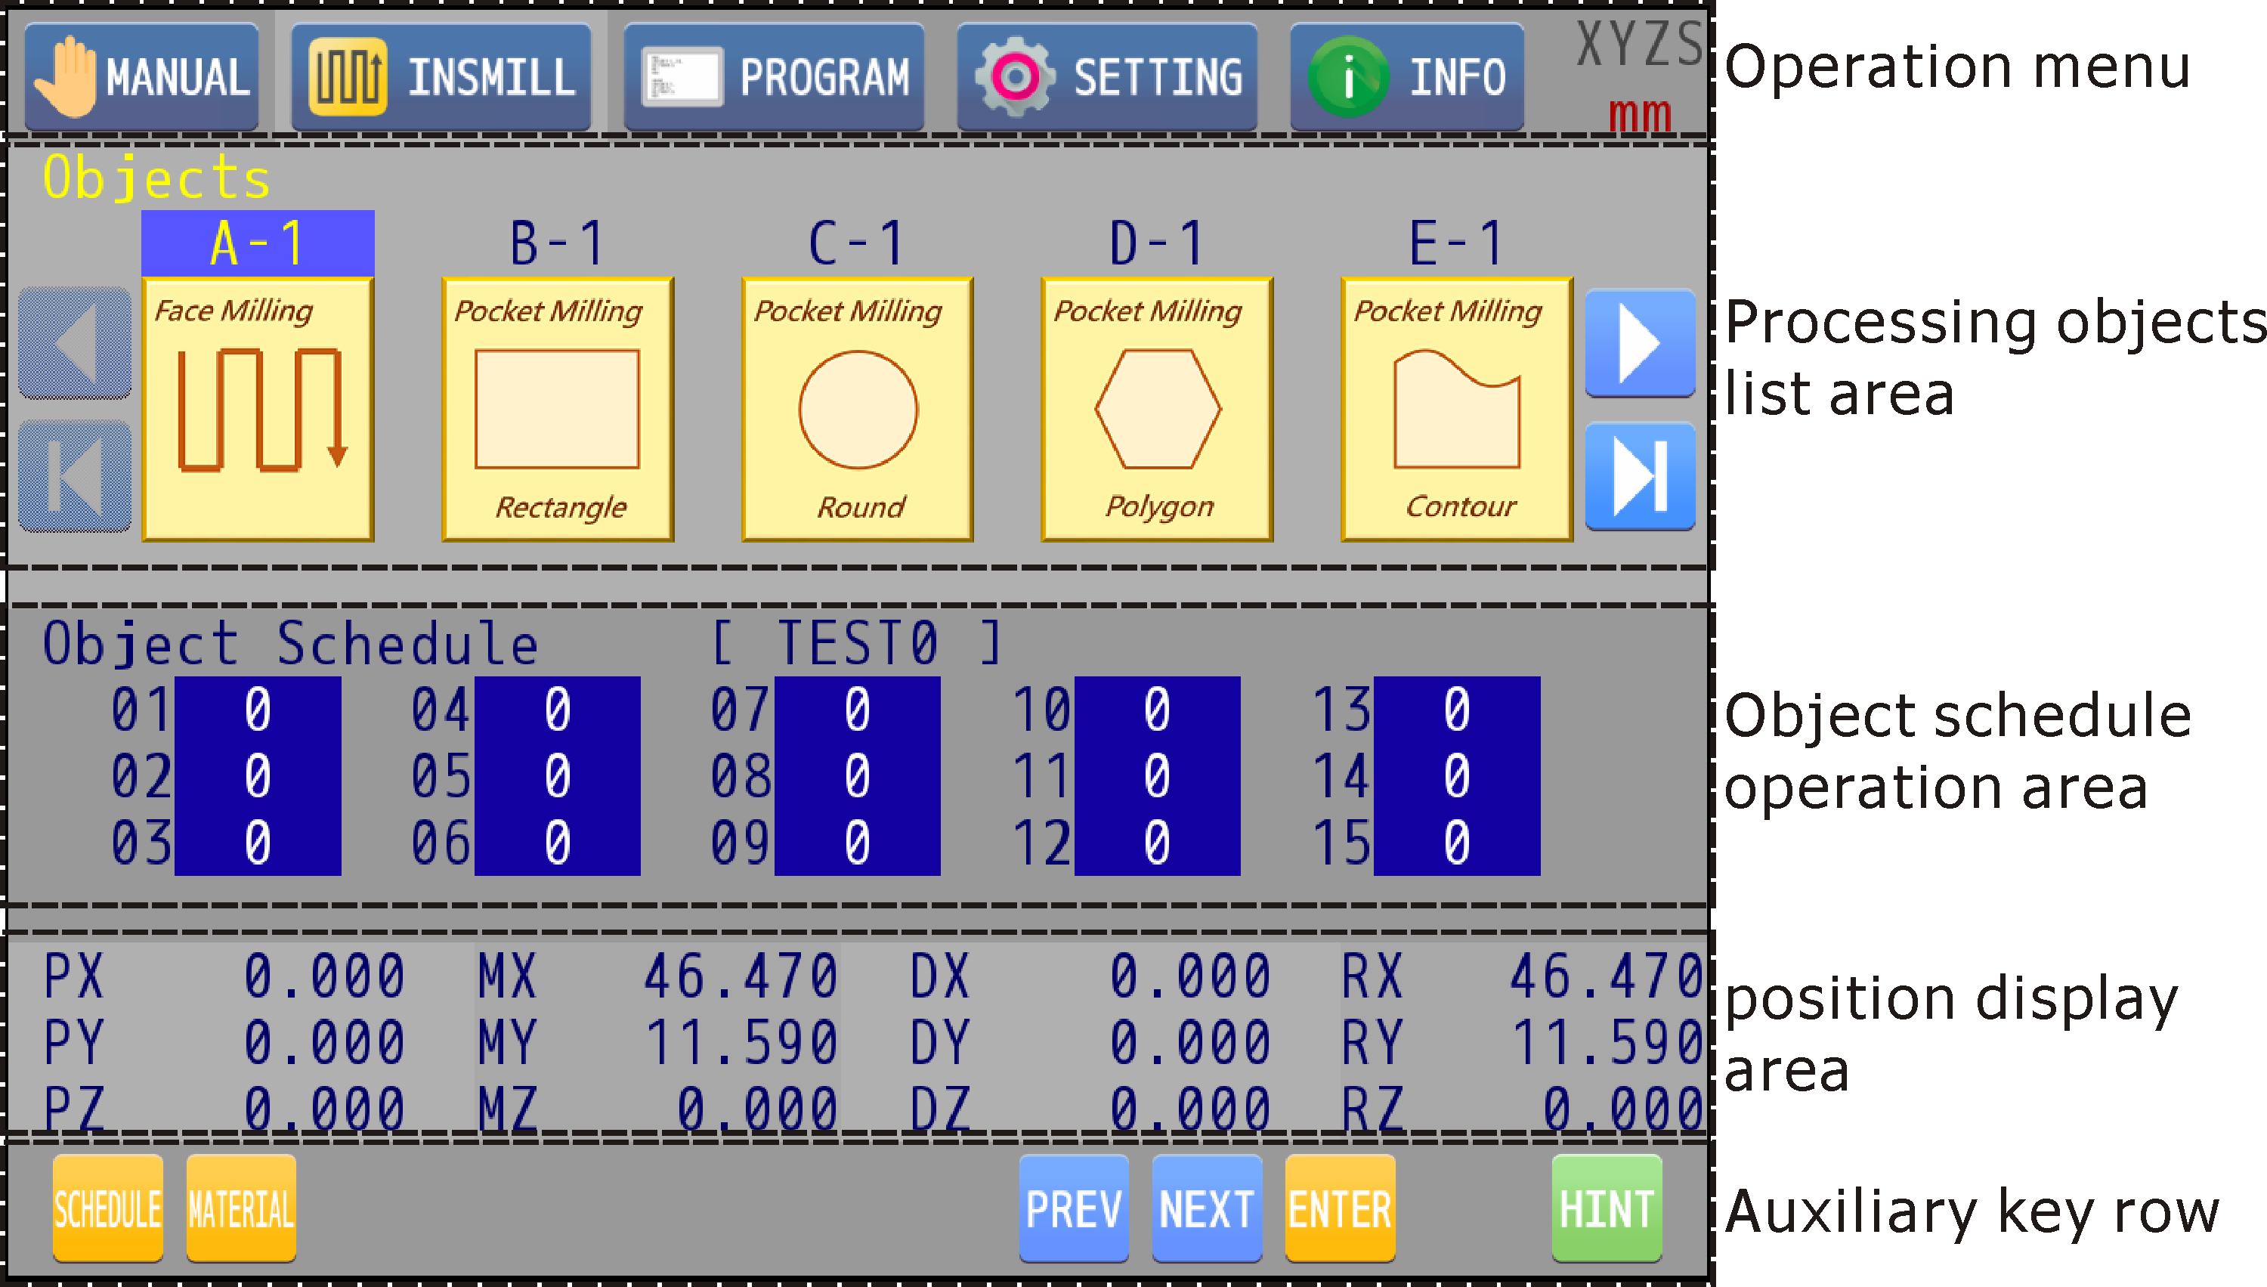Choose the Pocket Milling Contour object
This screenshot has height=1287, width=2267.
click(x=1455, y=408)
